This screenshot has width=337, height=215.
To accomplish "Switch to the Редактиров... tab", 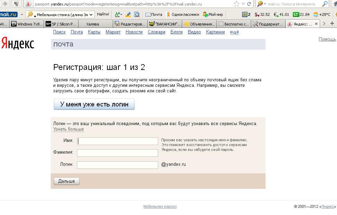I will click(x=130, y=24).
